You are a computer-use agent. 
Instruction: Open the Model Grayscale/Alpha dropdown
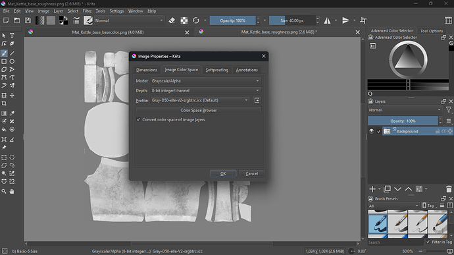tap(205, 81)
